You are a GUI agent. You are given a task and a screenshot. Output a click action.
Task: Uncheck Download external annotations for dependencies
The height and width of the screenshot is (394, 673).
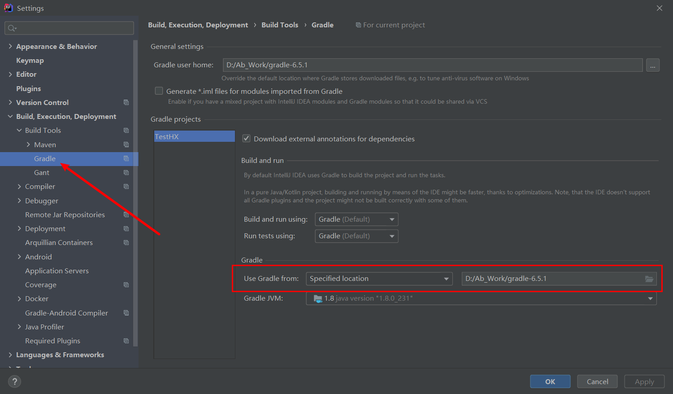click(x=246, y=139)
